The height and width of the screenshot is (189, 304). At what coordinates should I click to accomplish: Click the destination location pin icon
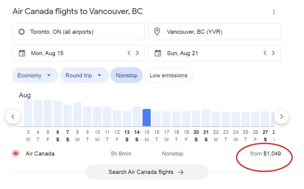point(157,32)
